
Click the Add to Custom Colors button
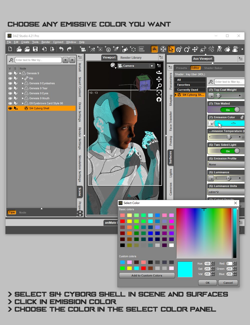[147, 275]
